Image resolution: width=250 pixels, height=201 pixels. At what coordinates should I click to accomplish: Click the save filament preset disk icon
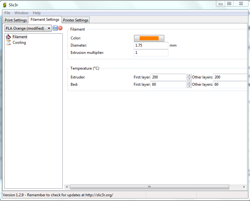coord(55,28)
